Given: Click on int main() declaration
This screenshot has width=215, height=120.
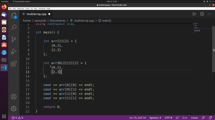Looking at the screenshot, I should point(47,32).
